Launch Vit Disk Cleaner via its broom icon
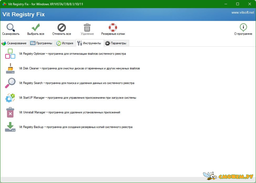This screenshot has height=183, width=256. pos(10,68)
